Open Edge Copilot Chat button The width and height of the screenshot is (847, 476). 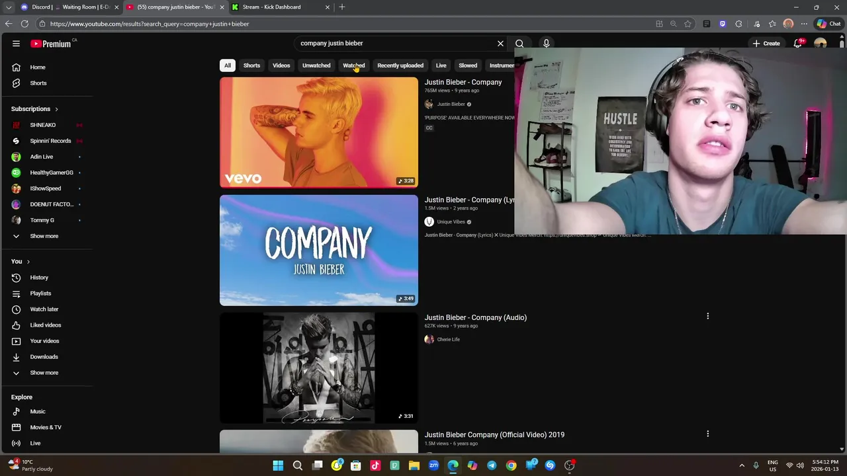tap(829, 24)
